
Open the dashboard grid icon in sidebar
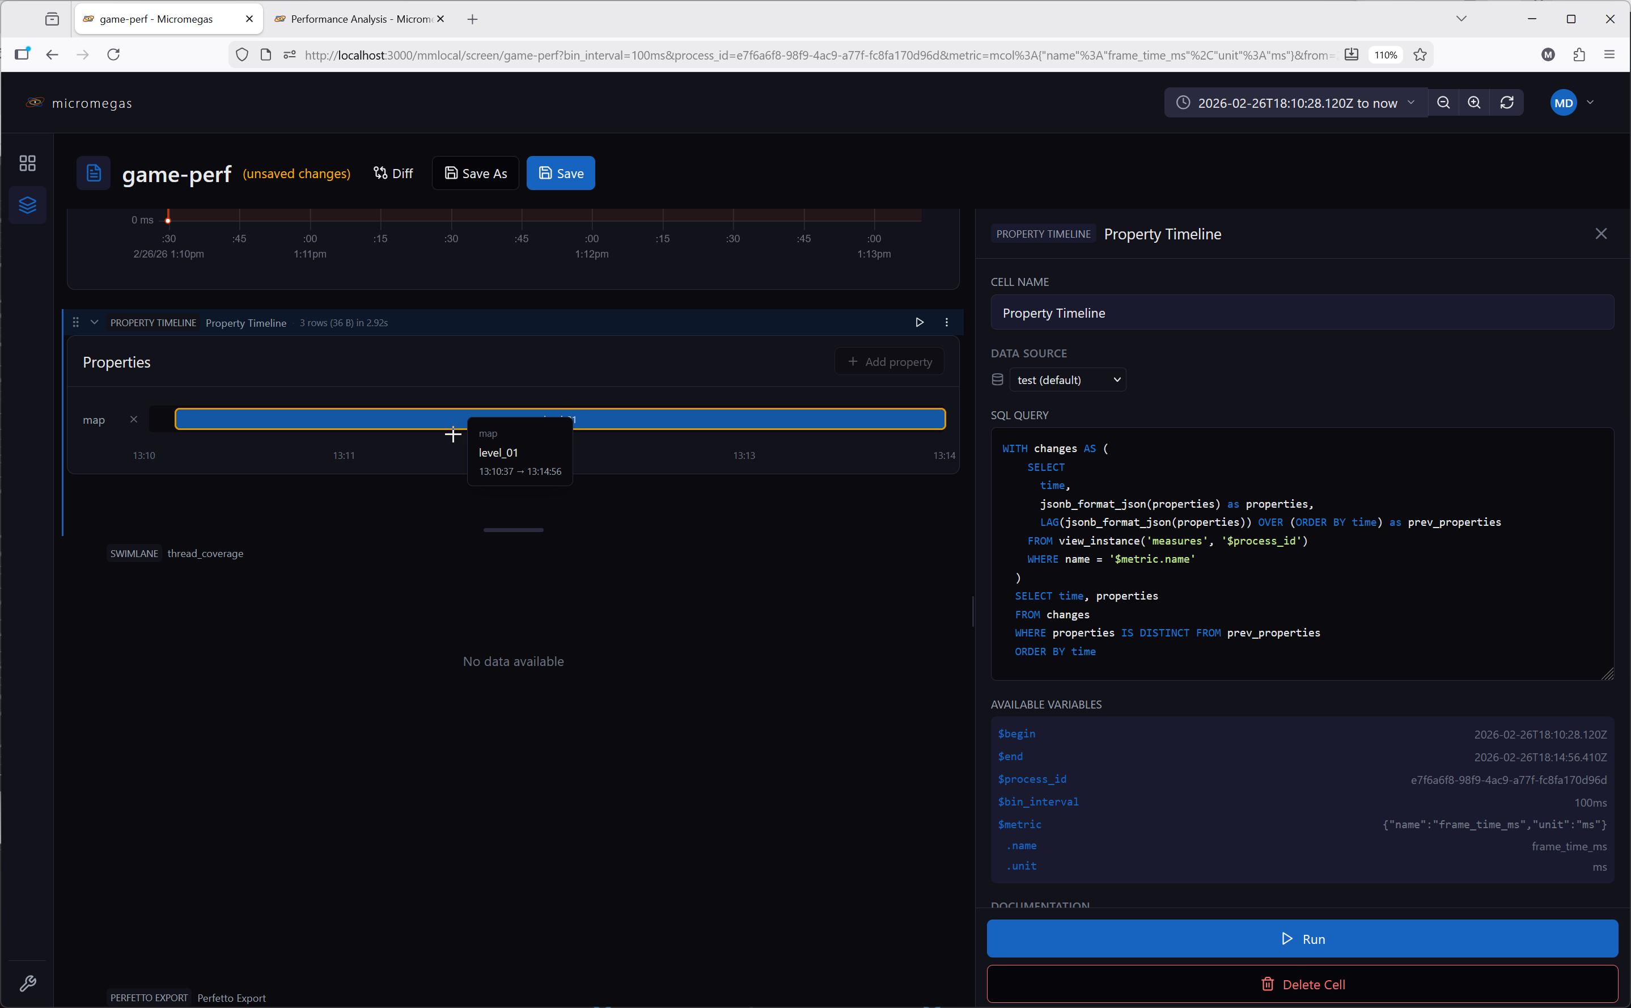click(27, 163)
